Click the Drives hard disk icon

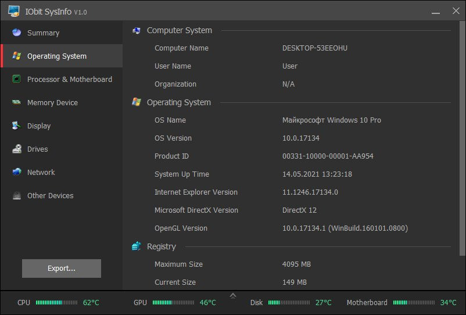pyautogui.click(x=17, y=149)
